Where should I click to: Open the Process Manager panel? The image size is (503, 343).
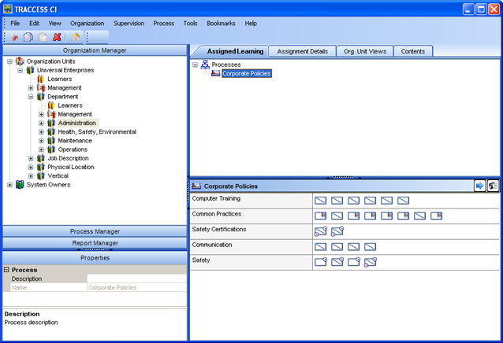click(95, 231)
